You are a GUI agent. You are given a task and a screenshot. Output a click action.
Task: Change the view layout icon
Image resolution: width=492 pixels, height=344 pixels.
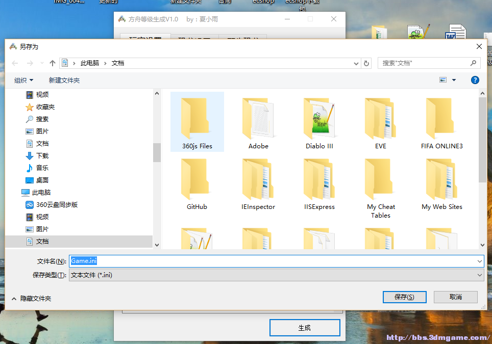(443, 80)
